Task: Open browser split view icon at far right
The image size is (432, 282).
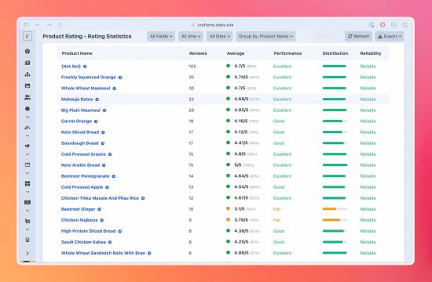Action: (x=405, y=25)
